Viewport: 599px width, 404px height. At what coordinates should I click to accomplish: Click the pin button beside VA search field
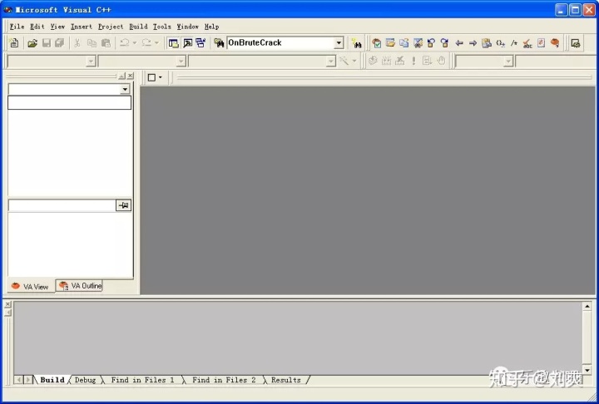[x=123, y=205]
